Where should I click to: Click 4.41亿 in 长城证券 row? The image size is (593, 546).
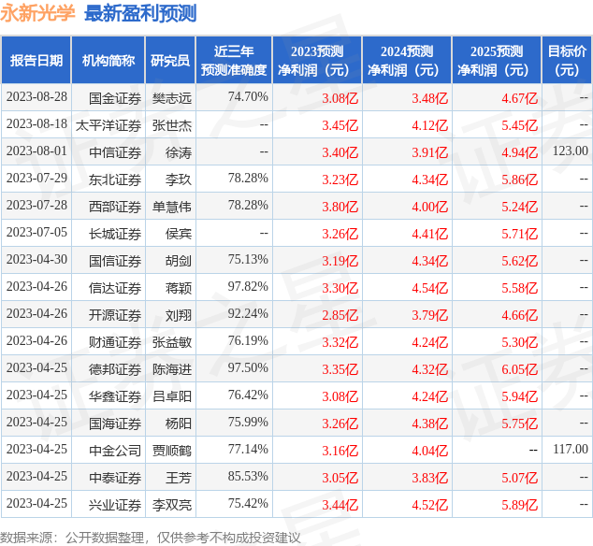click(430, 234)
